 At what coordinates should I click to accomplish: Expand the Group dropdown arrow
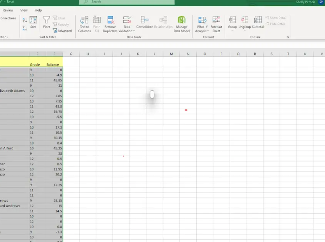[x=232, y=30]
